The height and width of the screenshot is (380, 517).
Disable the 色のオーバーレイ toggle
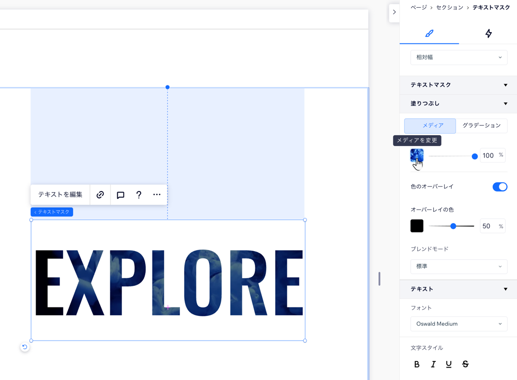pyautogui.click(x=499, y=187)
